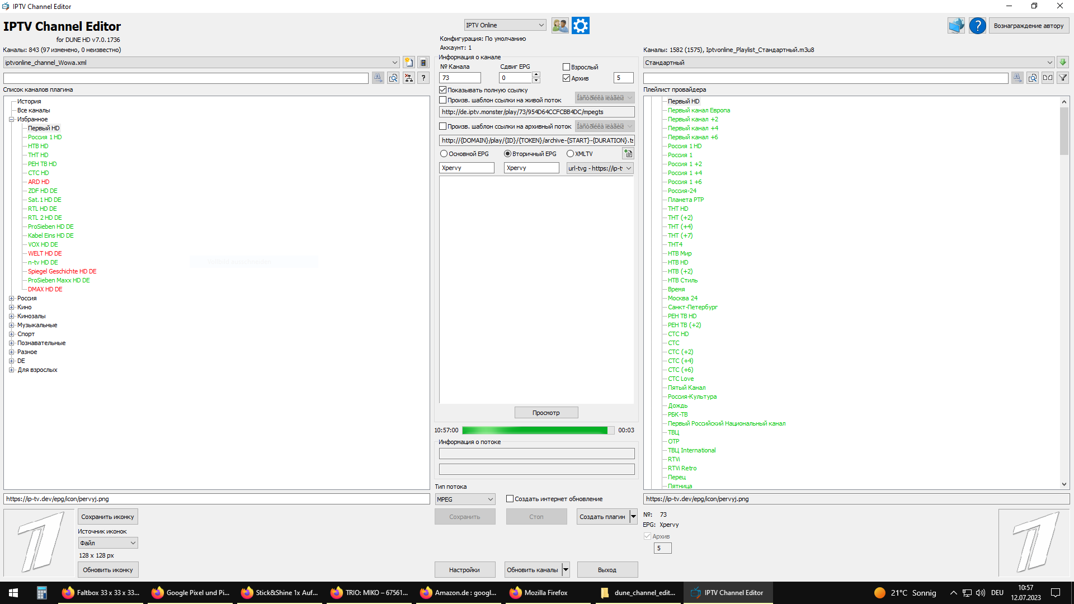Open the dune_channel_edit folder in taskbar

638,593
